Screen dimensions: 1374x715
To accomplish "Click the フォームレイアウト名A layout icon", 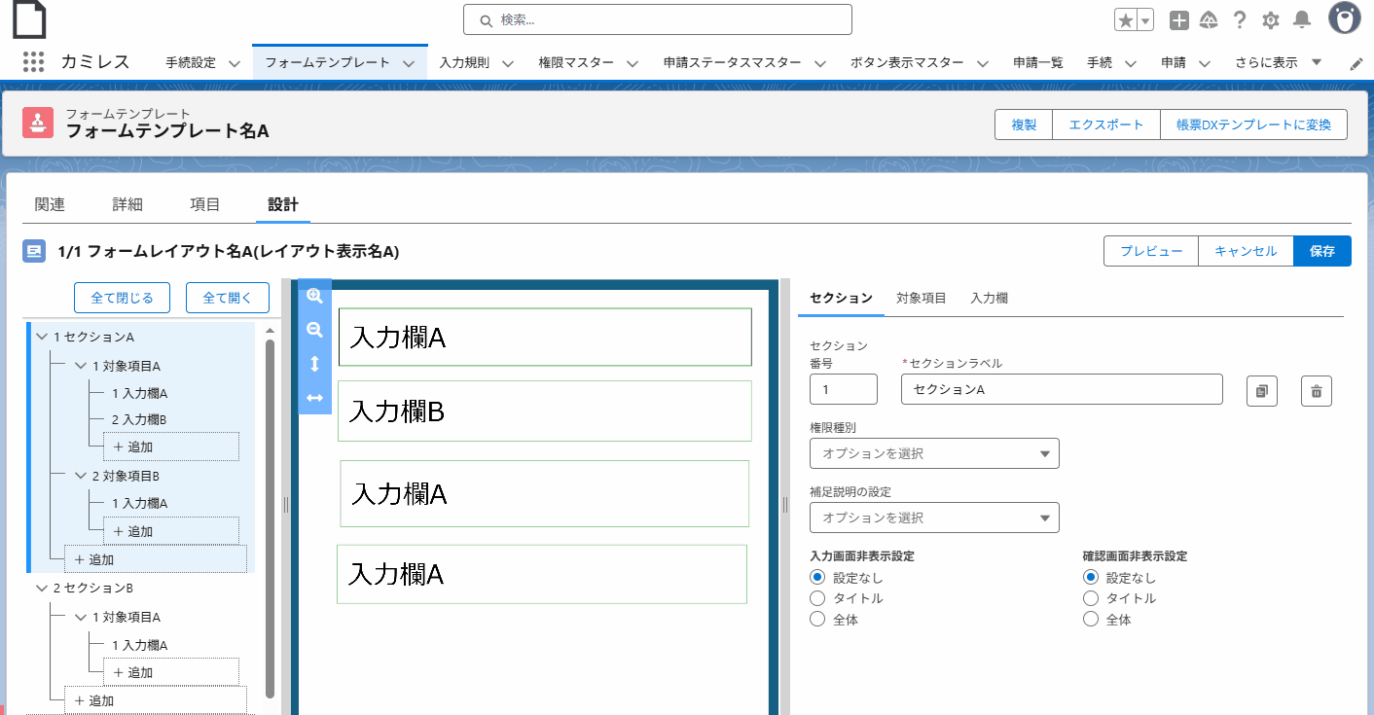I will (x=34, y=251).
